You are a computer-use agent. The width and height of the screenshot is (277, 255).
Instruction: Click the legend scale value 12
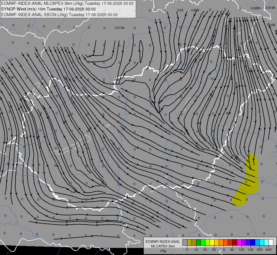pyautogui.click(x=196, y=250)
